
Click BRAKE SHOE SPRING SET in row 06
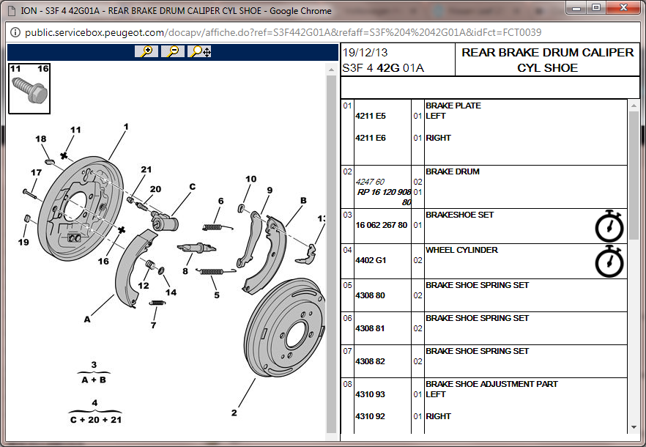click(x=477, y=318)
